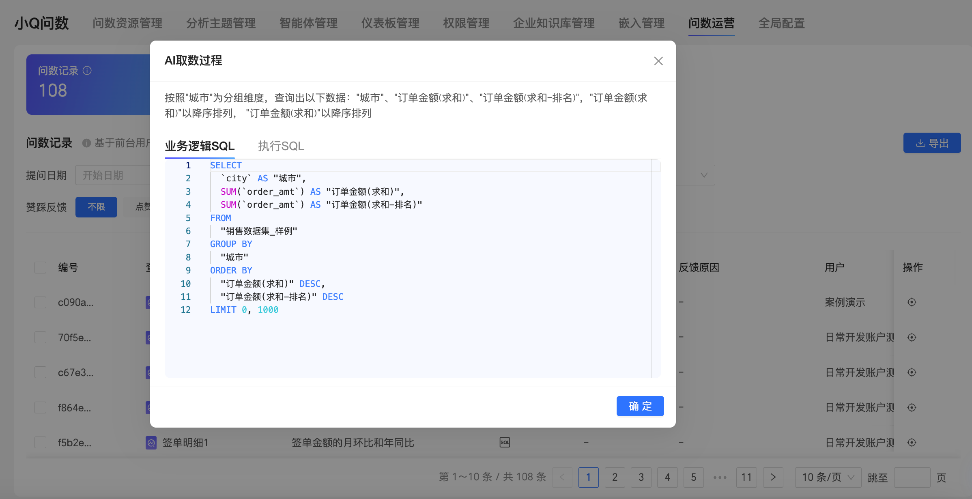Check the row f864e... checkbox
Viewport: 972px width, 499px height.
click(x=40, y=407)
